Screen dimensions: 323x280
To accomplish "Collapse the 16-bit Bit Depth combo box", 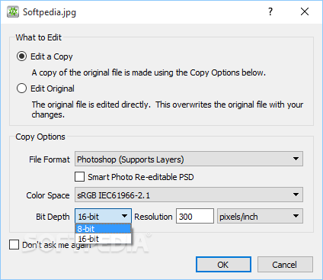I will pos(103,216).
